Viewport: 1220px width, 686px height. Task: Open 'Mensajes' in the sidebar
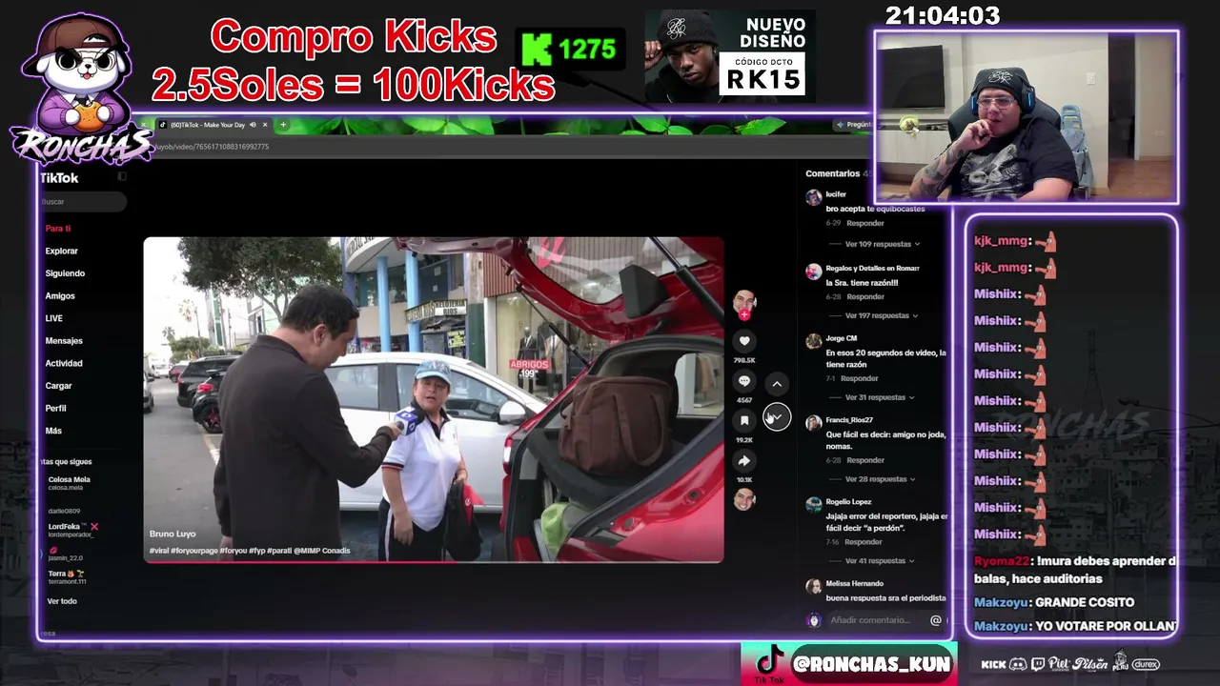(64, 341)
